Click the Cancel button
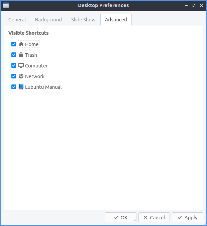The image size is (207, 226). (x=154, y=218)
